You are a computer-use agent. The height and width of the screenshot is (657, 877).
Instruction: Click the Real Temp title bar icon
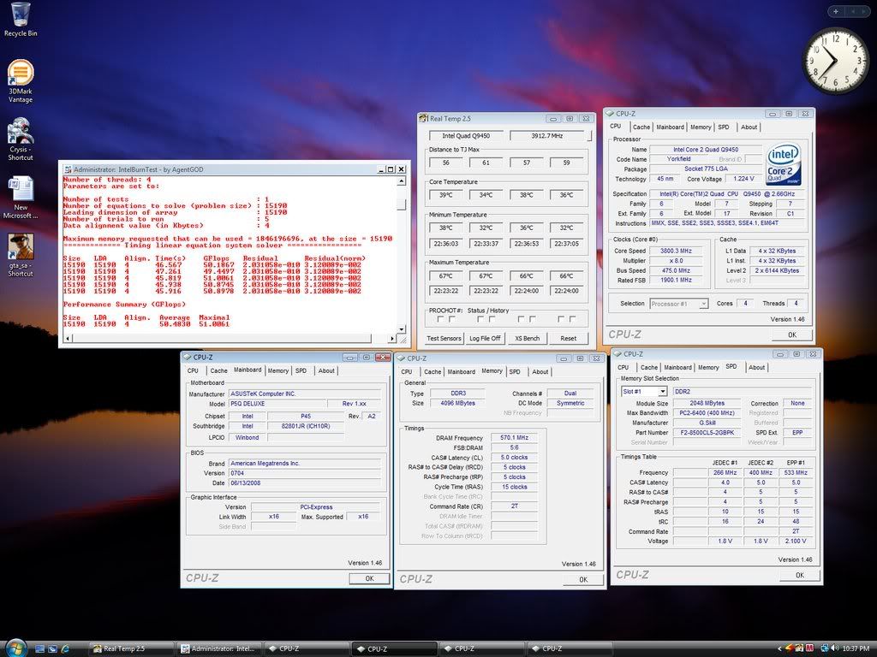[x=423, y=118]
